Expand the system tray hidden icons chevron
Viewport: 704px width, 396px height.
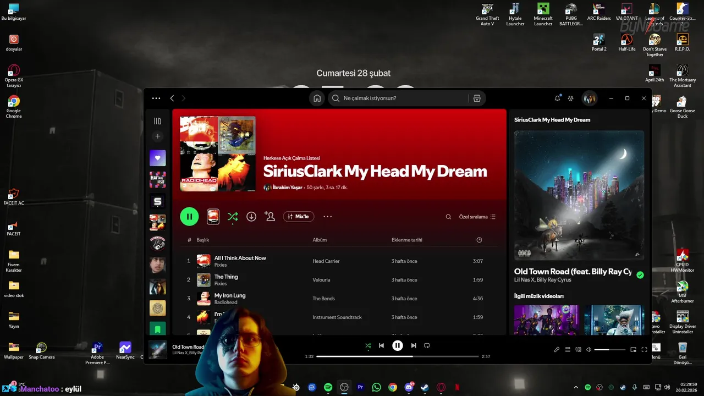(x=576, y=387)
